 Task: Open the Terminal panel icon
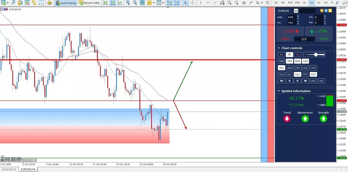point(41,3)
